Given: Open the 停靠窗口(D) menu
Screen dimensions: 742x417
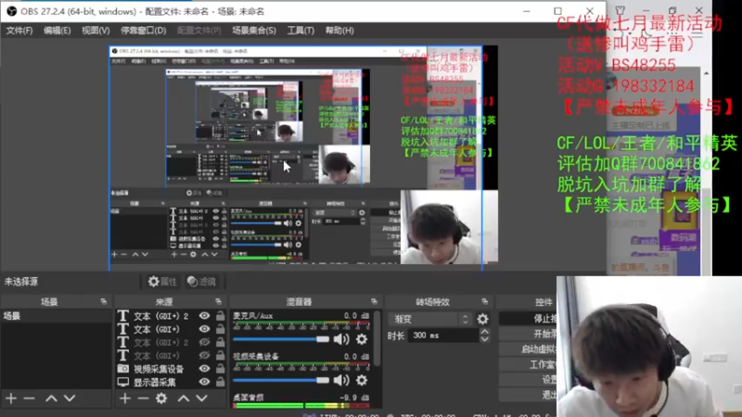Looking at the screenshot, I should coord(144,31).
